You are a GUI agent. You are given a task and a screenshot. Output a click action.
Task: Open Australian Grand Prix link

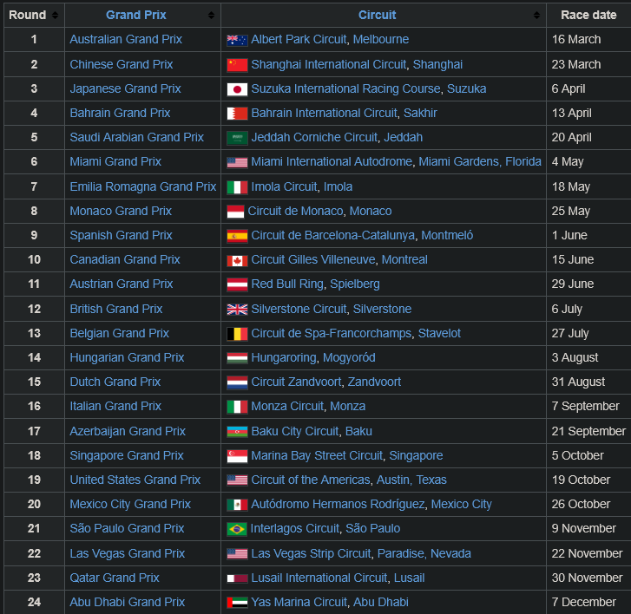pyautogui.click(x=126, y=39)
